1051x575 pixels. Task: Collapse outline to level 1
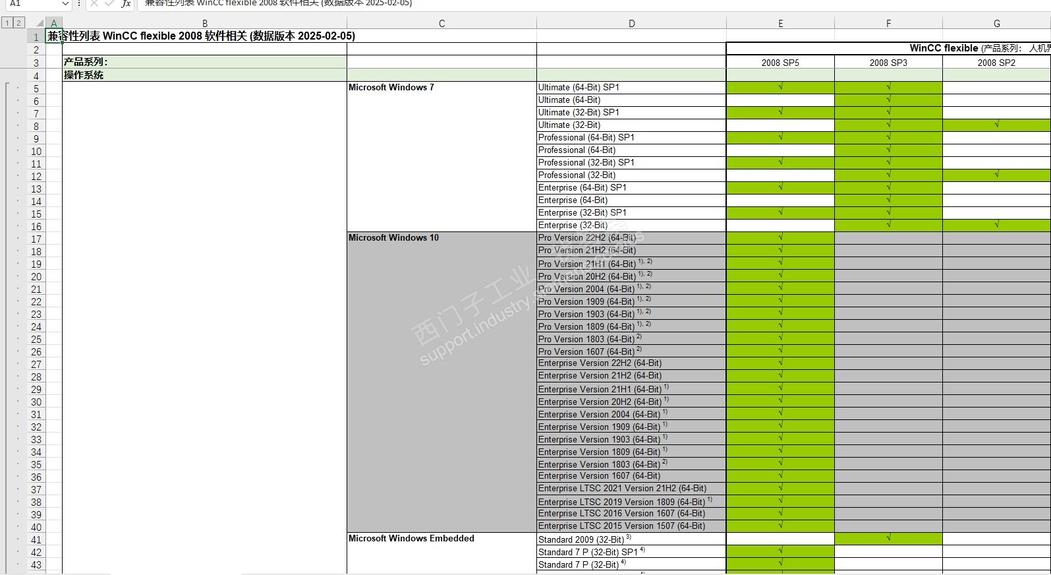click(x=7, y=23)
